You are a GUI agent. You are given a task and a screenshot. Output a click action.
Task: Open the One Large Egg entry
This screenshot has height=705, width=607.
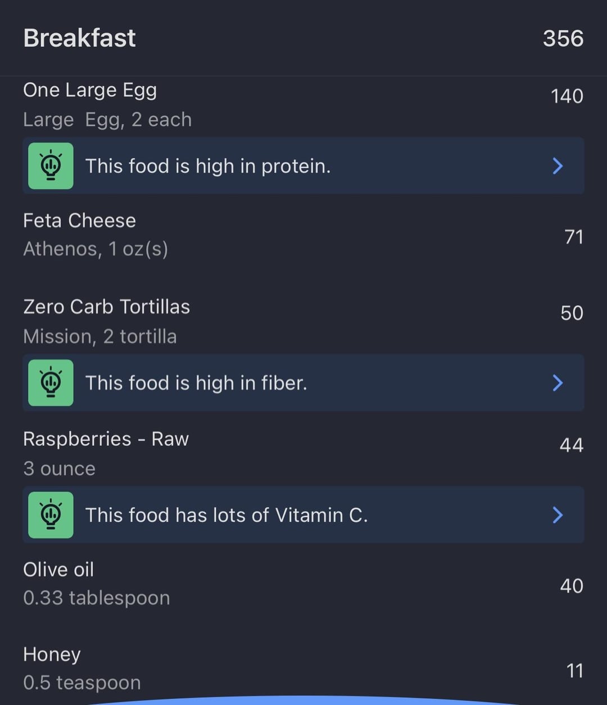pos(303,105)
